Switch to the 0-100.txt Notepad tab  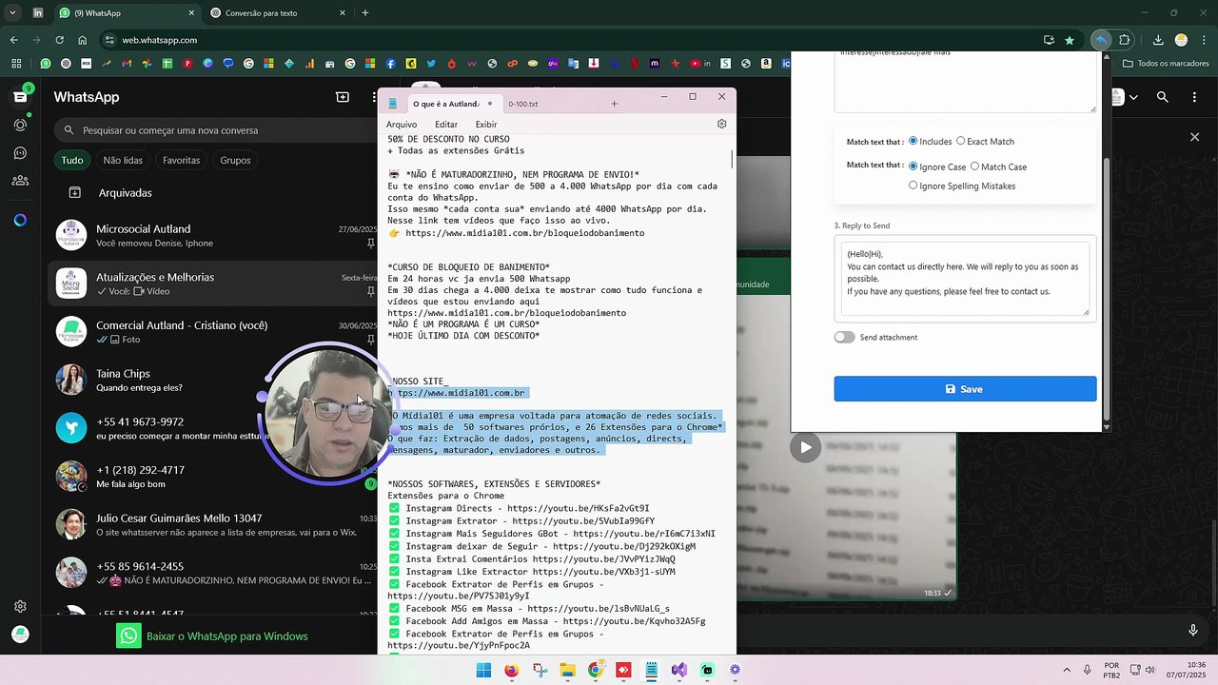[523, 104]
